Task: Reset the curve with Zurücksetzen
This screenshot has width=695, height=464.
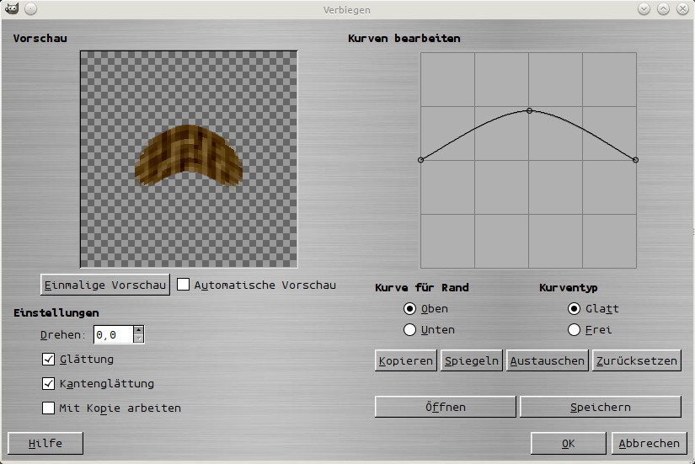Action: coord(636,361)
